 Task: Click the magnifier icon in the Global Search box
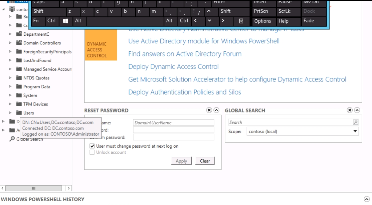pyautogui.click(x=355, y=123)
